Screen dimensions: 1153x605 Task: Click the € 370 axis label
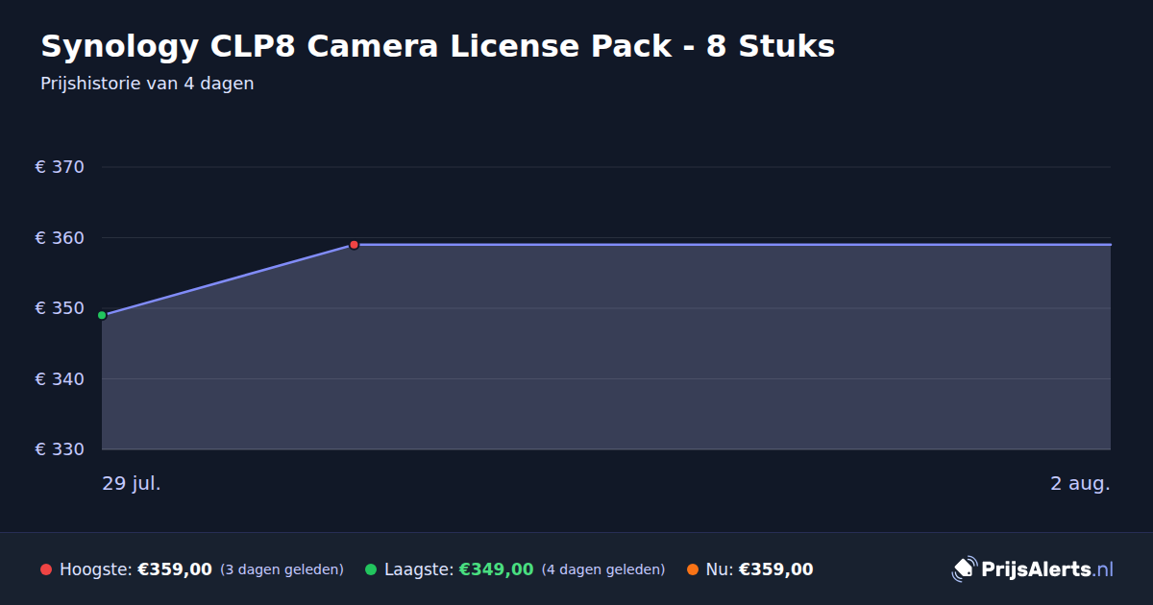(x=60, y=167)
